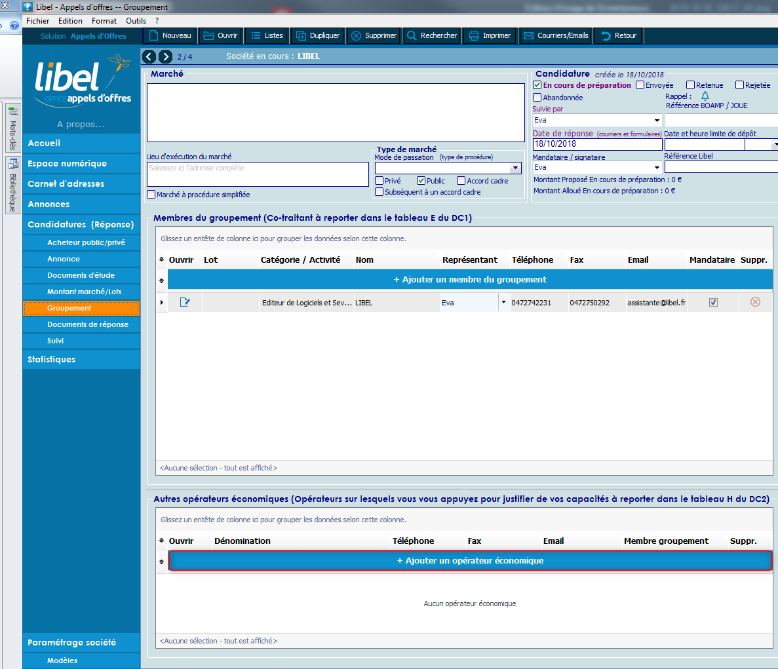
Task: Toggle En cours de préparation checkbox
Action: 537,85
